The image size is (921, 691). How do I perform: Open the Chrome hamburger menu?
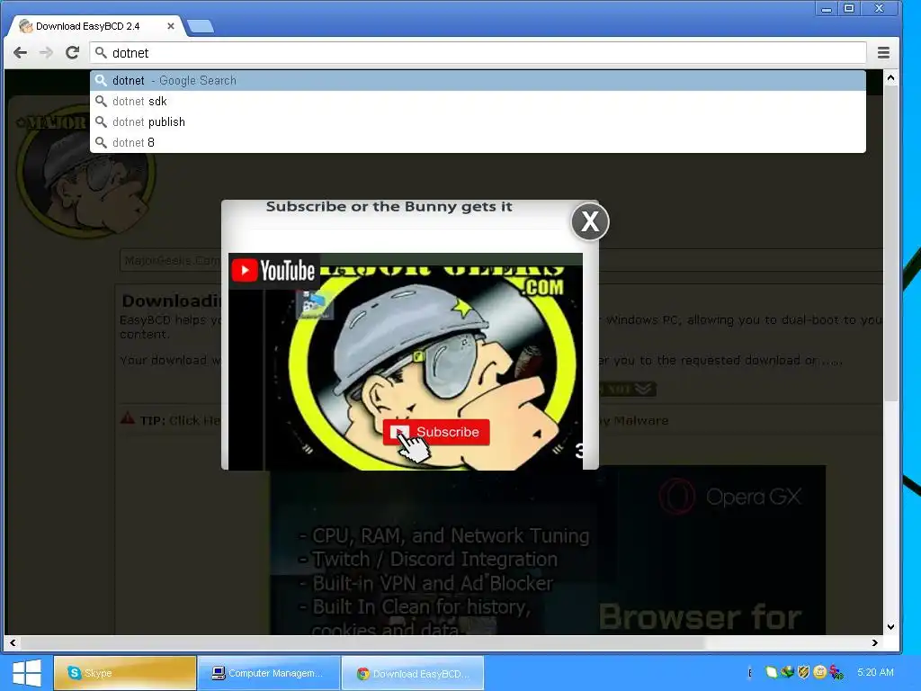coord(883,53)
